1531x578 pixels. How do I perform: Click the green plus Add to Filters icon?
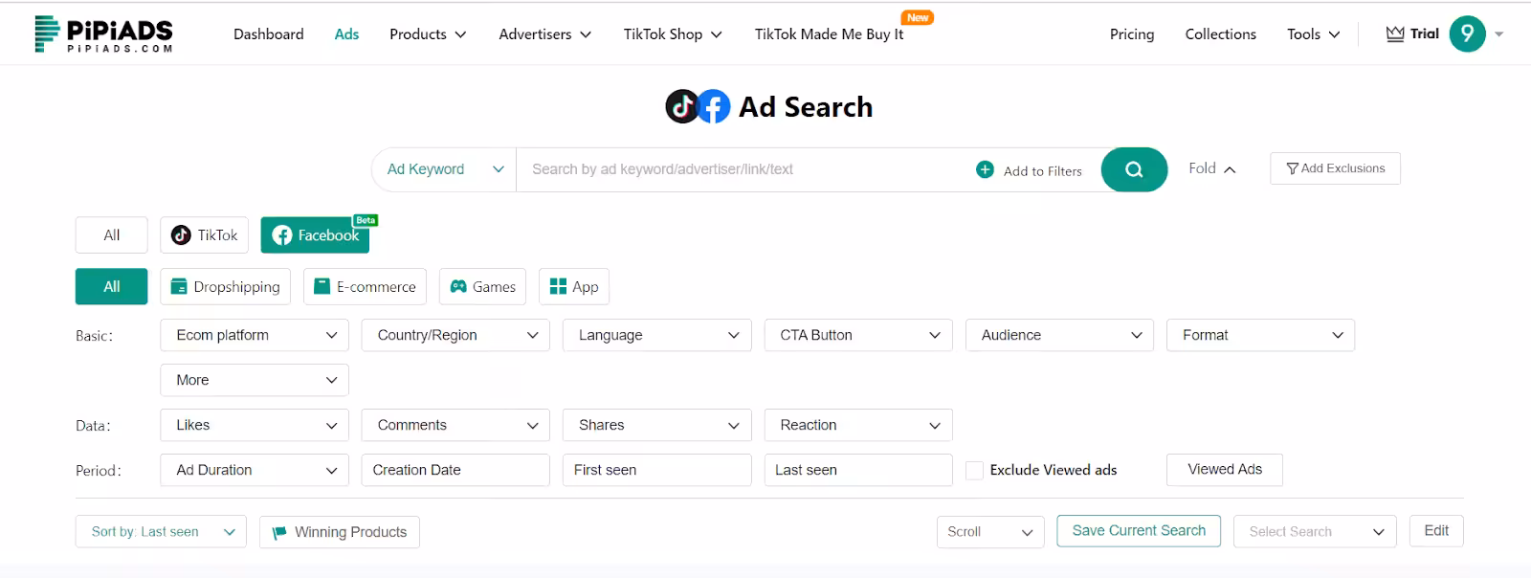coord(985,169)
